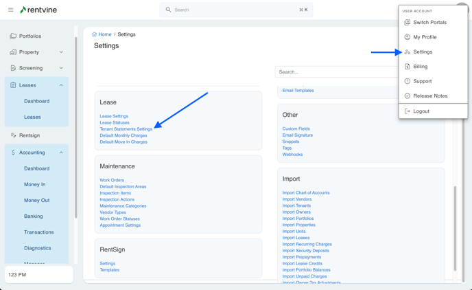Open the Work Orders settings link

[x=112, y=180]
